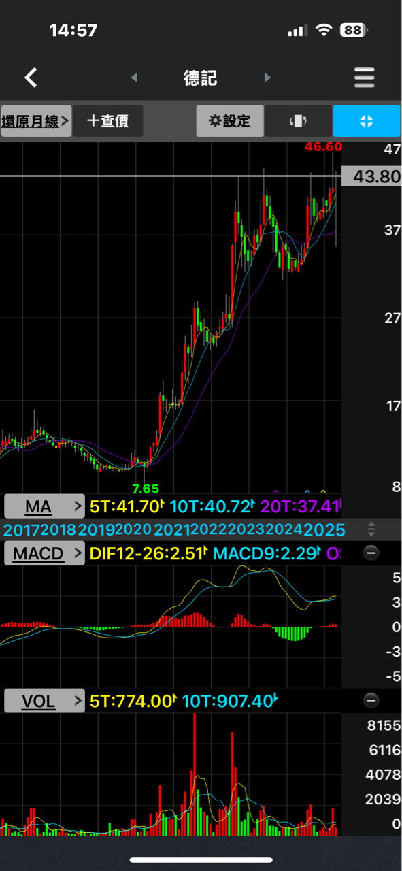Viewport: 402px width, 871px height.
Task: Collapse the MACD panel with minus icon
Action: 371,553
